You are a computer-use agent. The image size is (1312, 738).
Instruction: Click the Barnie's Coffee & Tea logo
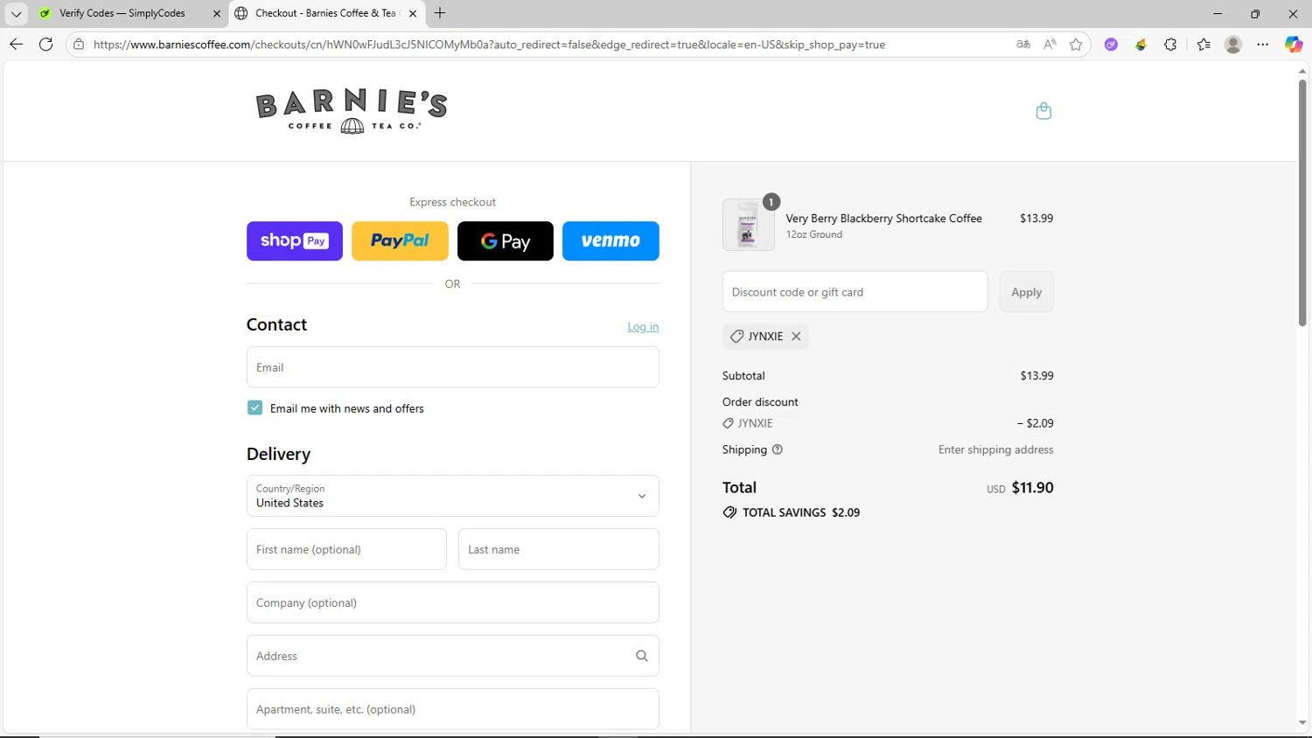pyautogui.click(x=352, y=111)
